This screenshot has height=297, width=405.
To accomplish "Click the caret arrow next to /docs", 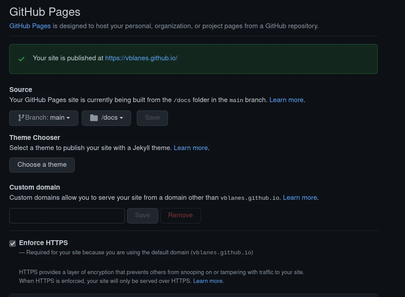I will (121, 118).
